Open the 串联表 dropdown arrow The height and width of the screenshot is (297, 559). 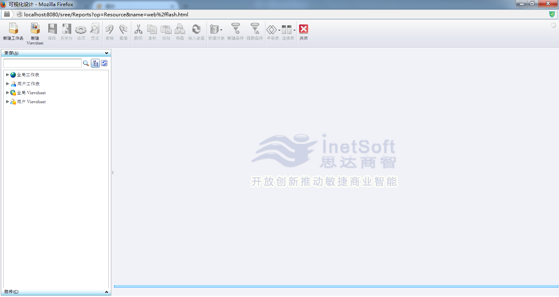[279, 30]
